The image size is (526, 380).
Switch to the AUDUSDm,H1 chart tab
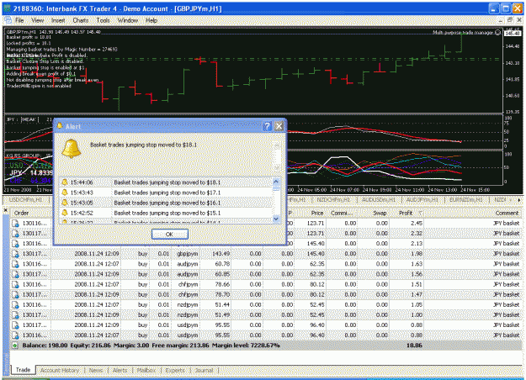tap(378, 200)
